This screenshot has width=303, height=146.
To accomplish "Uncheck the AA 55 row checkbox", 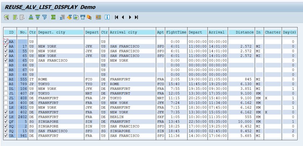I will [x=6, y=51].
